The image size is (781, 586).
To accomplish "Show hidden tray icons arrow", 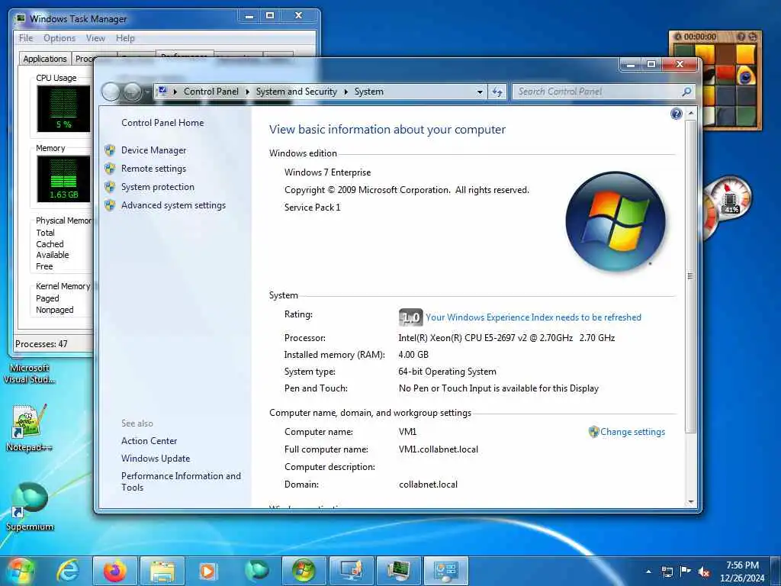I will pyautogui.click(x=648, y=572).
